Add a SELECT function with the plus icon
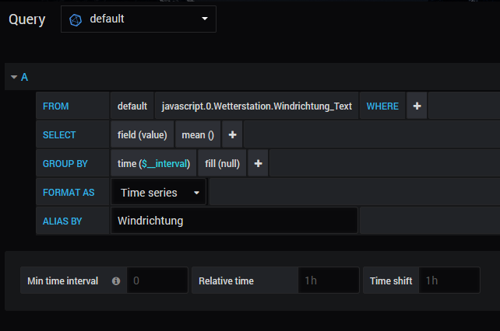Image resolution: width=500 pixels, height=331 pixels. [232, 135]
